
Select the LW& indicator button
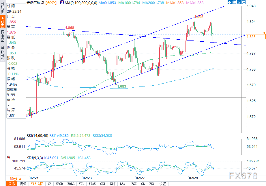(x=123, y=184)
